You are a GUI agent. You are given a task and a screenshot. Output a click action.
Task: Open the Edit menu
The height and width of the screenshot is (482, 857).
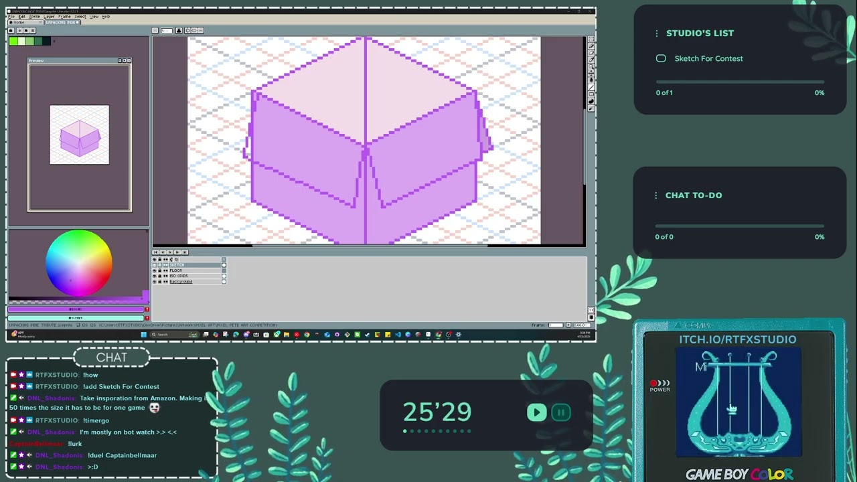(22, 17)
